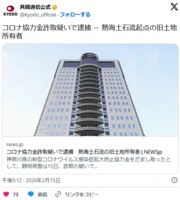Viewport: 180px width, 200px height.
Task: Click 返信 to reply
Action: click(x=42, y=194)
